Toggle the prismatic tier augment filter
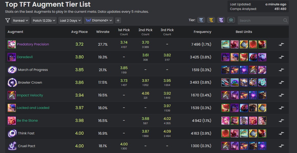This screenshot has height=153, width=297. [221, 20]
